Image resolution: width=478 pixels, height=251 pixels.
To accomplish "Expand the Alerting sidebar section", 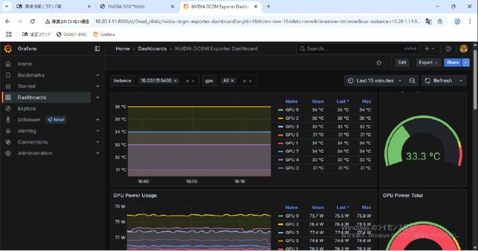I will click(98, 131).
